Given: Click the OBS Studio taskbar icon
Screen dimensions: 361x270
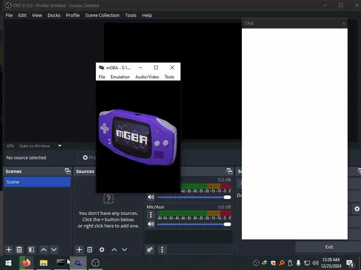Looking at the screenshot, I should tap(95, 263).
